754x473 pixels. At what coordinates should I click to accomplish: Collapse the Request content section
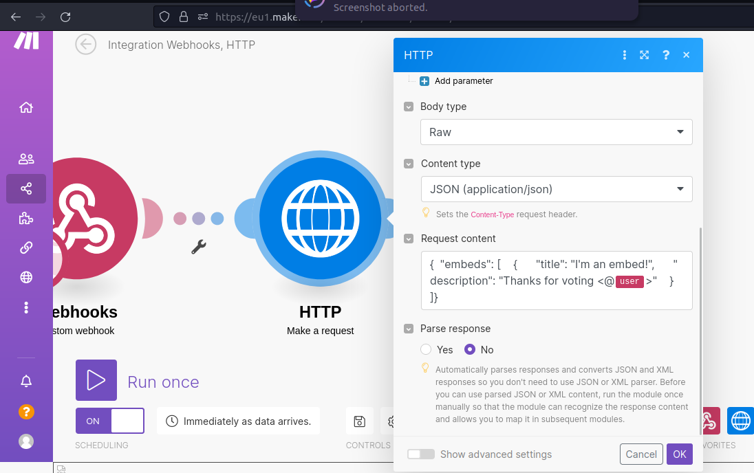click(x=408, y=239)
